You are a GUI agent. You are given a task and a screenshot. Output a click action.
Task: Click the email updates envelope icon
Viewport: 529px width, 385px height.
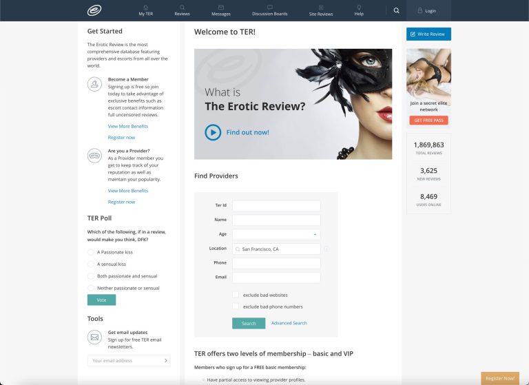(94, 337)
